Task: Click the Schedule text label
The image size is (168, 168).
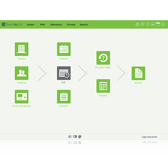Action: click(63, 106)
